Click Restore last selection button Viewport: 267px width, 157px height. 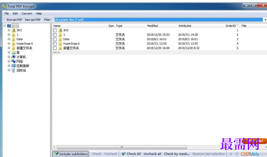209,154
